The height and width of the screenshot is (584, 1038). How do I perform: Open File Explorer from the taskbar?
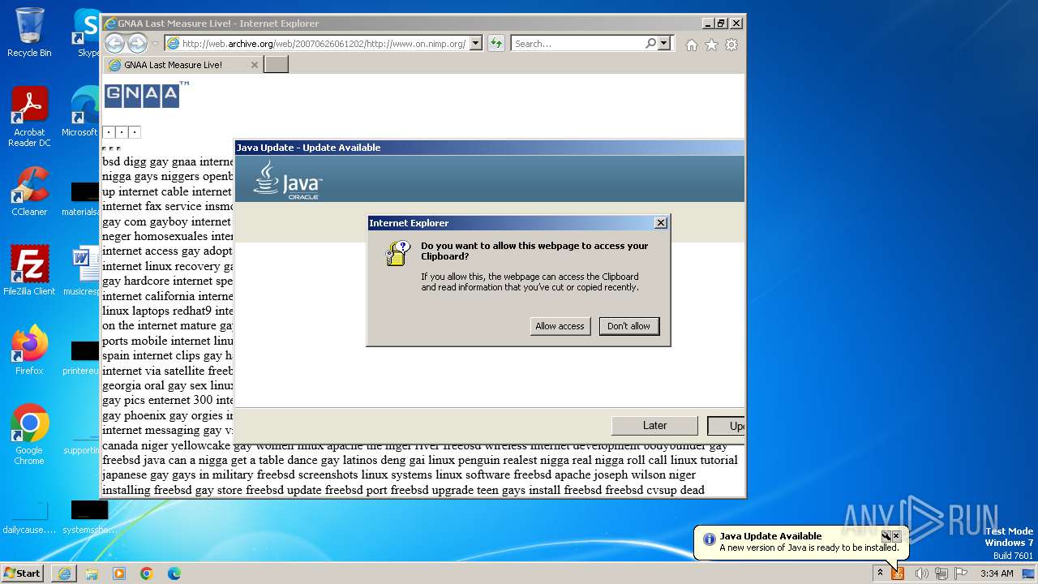pos(92,573)
